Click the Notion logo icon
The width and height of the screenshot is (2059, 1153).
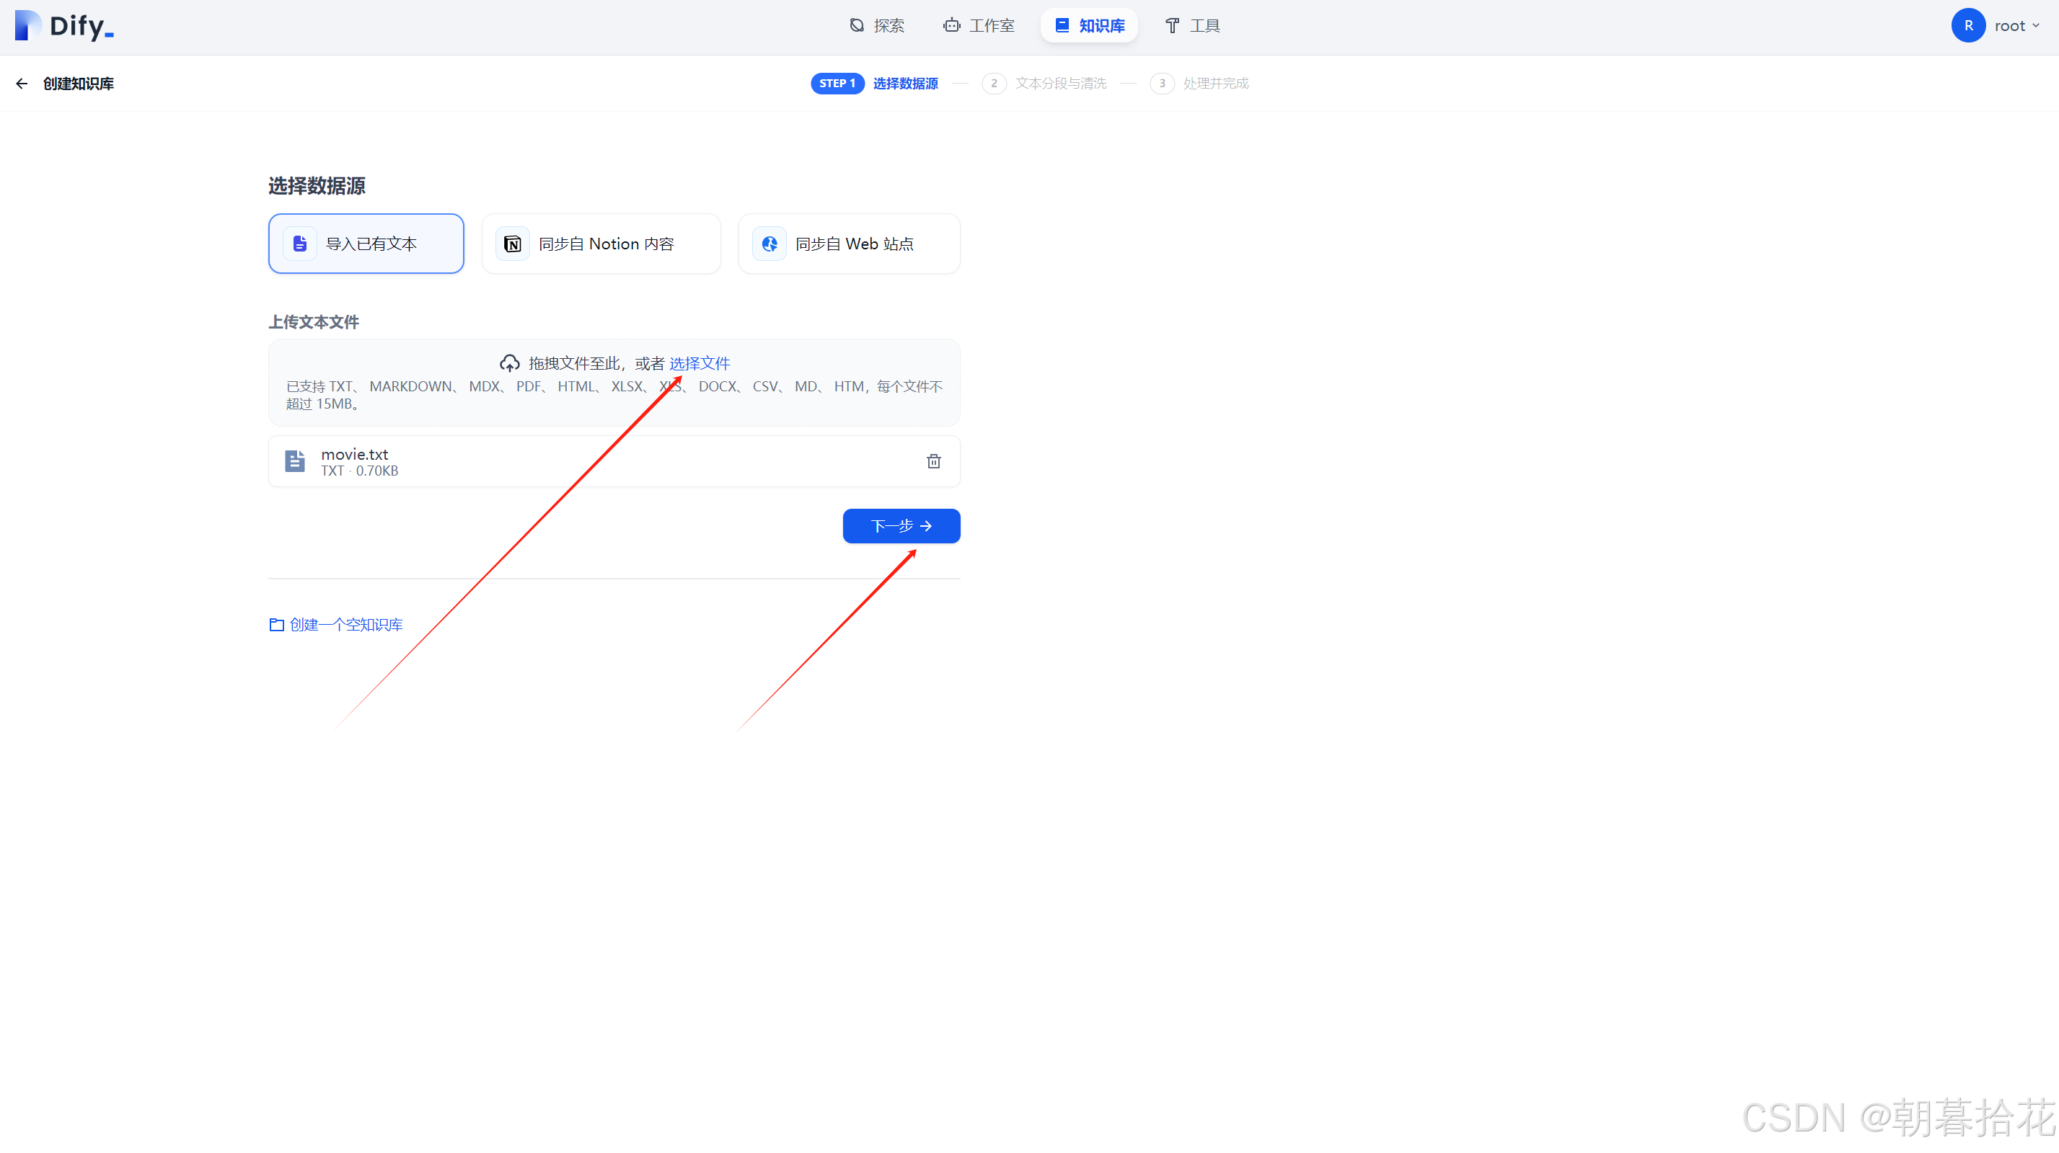[512, 244]
